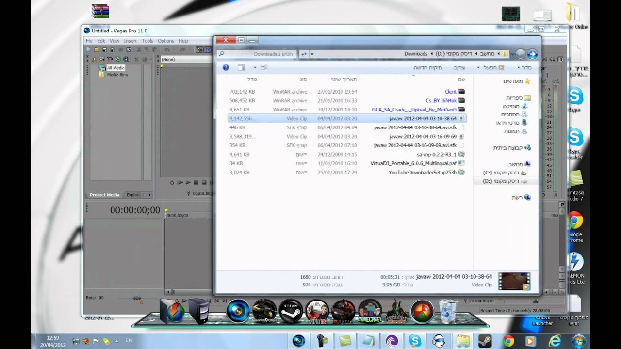Viewport: 621px width, 349px height.
Task: Click the Recycle Bin icon in the dock
Action: point(448,311)
